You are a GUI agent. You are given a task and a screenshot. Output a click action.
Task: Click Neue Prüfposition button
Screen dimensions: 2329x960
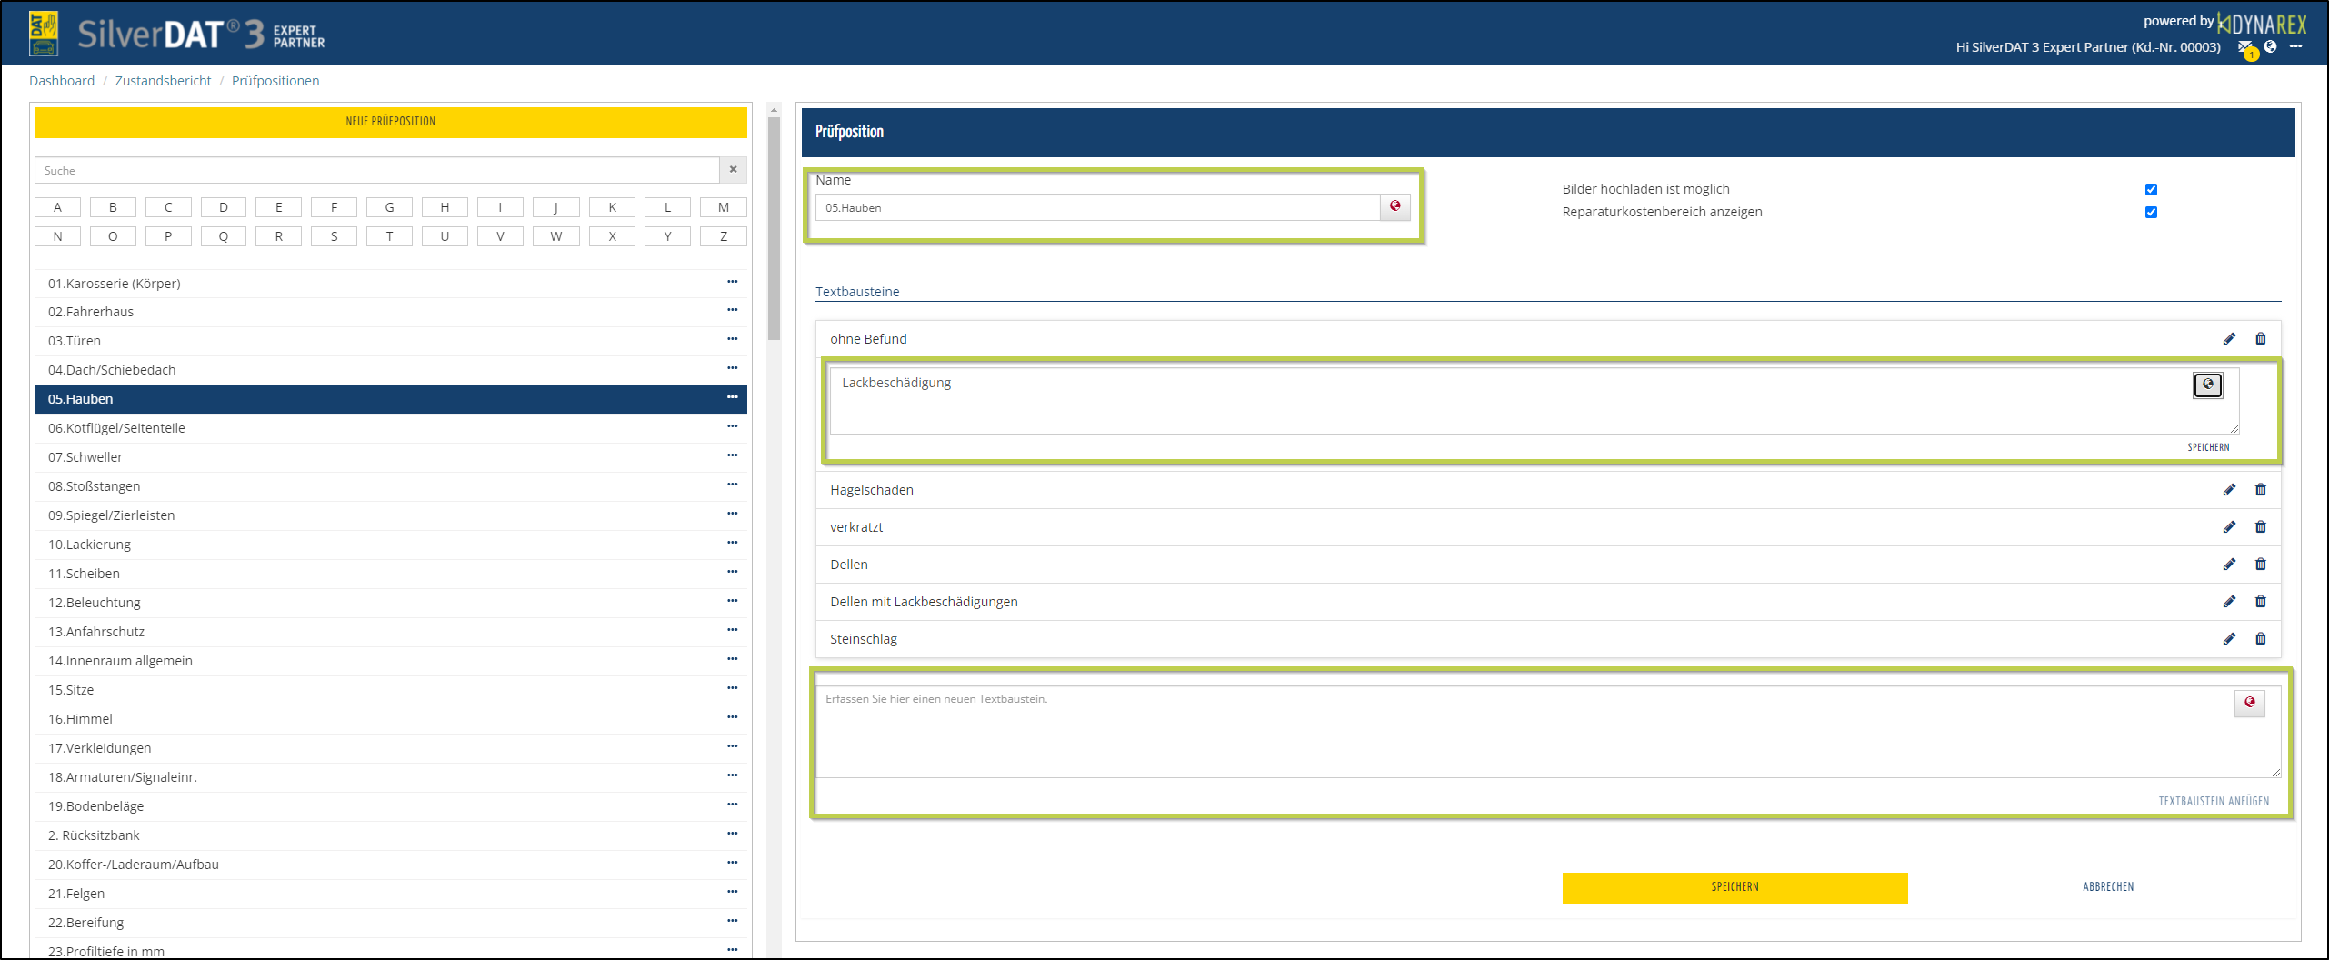[390, 122]
